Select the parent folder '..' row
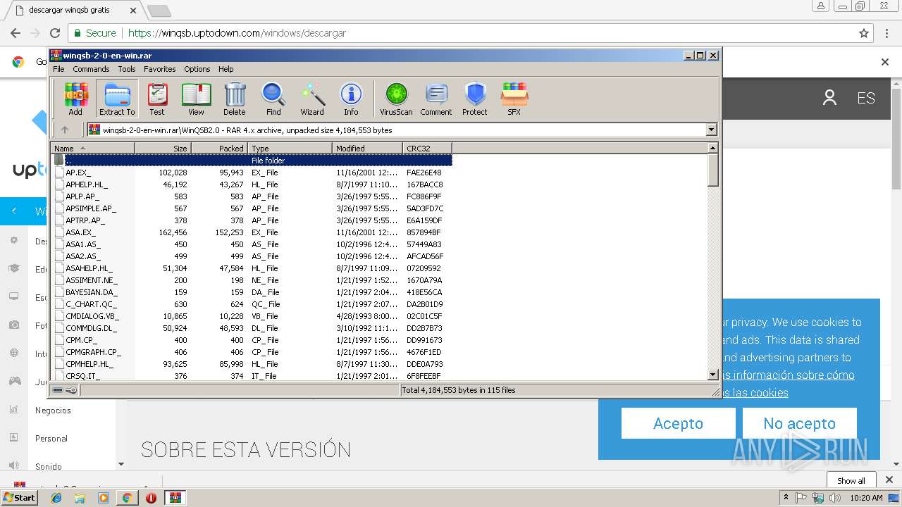This screenshot has height=507, width=902. [252, 161]
